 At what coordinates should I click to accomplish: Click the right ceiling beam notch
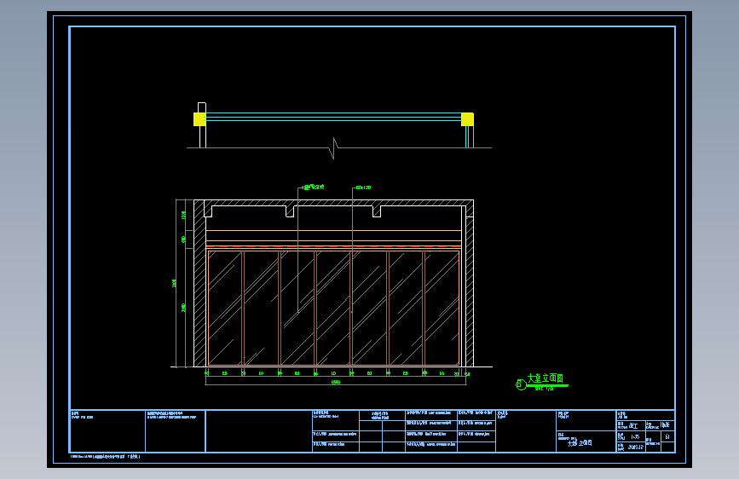377,211
